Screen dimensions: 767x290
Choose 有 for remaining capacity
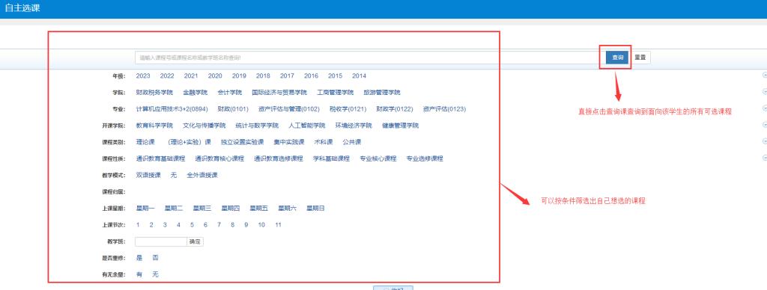(139, 275)
